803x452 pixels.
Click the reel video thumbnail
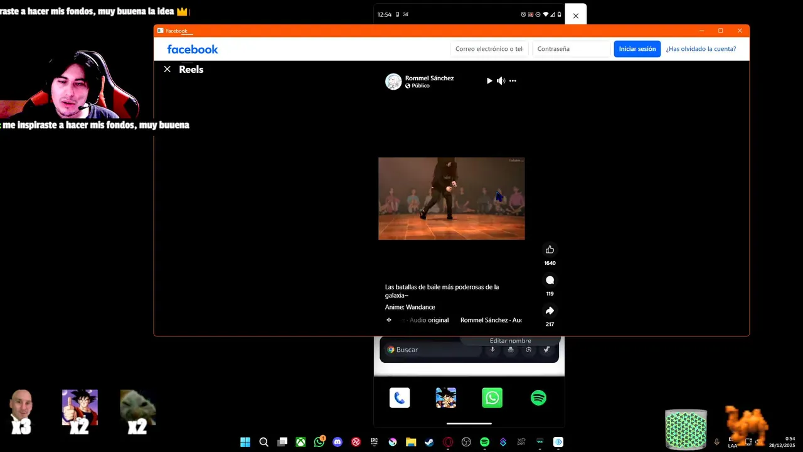pos(452,198)
